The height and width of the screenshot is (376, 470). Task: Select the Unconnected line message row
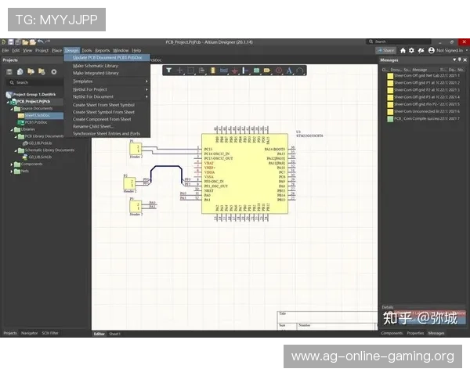[x=424, y=111]
